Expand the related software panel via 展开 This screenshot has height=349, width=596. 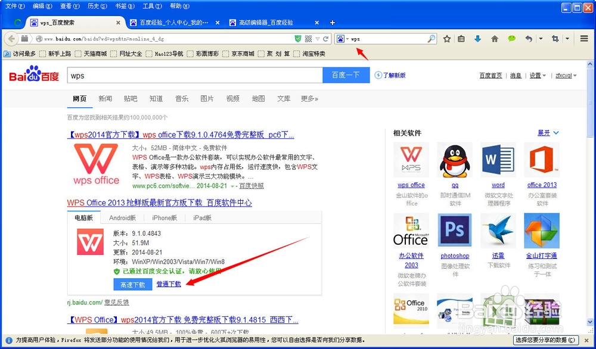(x=548, y=133)
